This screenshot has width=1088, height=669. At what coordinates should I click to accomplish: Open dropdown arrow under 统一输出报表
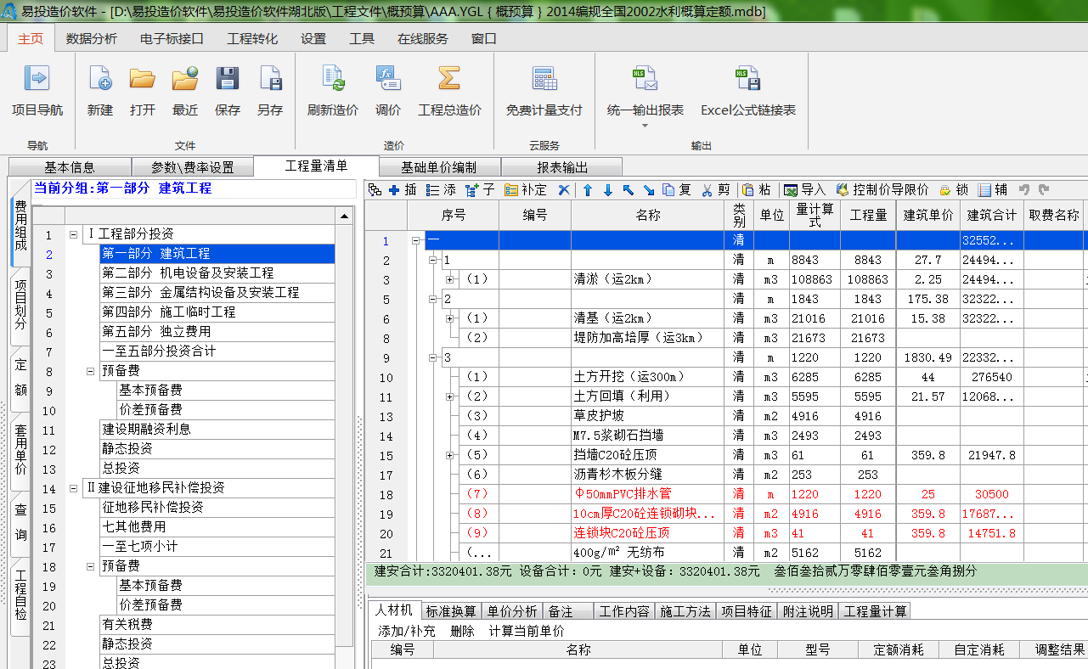tap(645, 126)
